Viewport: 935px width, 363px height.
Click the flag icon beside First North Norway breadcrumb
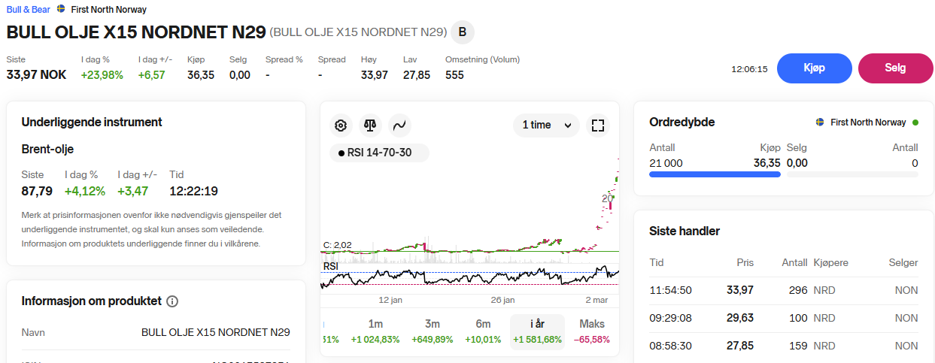tap(61, 10)
